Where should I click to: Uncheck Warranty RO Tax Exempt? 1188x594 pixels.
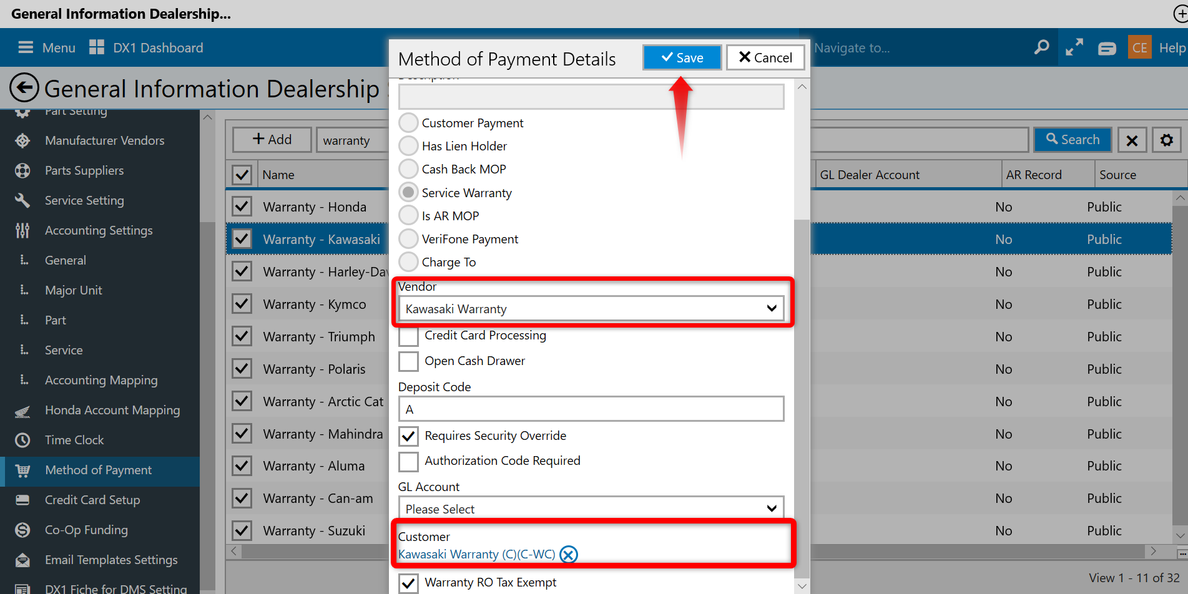coord(408,583)
